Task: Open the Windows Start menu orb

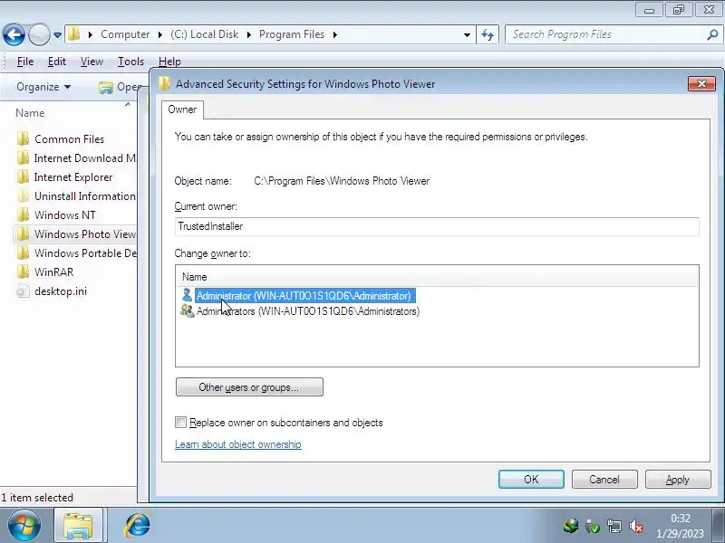Action: 24,525
